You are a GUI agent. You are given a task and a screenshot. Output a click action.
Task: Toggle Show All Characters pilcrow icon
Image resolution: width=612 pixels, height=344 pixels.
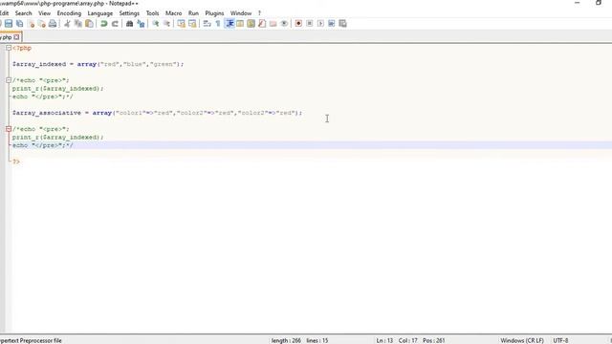[x=218, y=24]
